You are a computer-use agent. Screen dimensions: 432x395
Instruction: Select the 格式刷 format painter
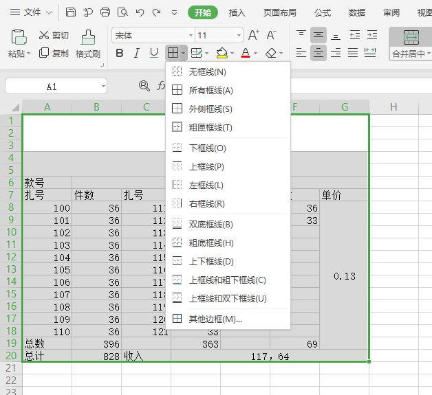coord(88,44)
